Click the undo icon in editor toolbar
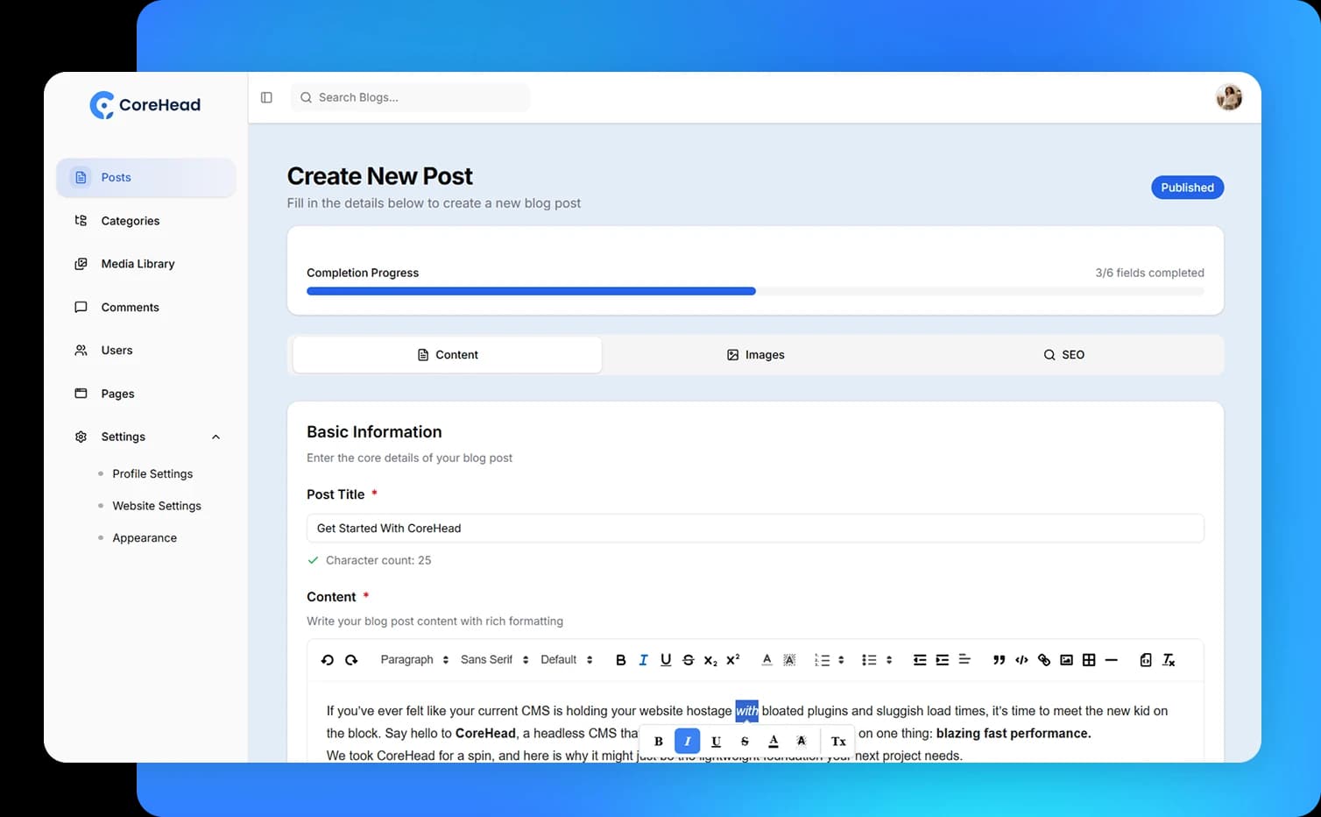 (x=328, y=660)
